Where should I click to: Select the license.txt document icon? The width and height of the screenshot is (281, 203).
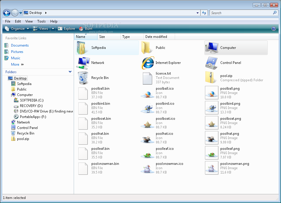click(x=147, y=78)
